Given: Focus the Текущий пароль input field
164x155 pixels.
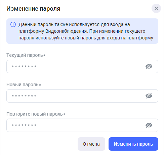Looking at the screenshot, I should tap(82, 66).
